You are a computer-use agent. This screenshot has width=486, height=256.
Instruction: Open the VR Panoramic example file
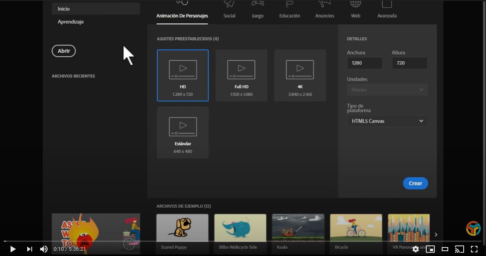[x=409, y=234]
